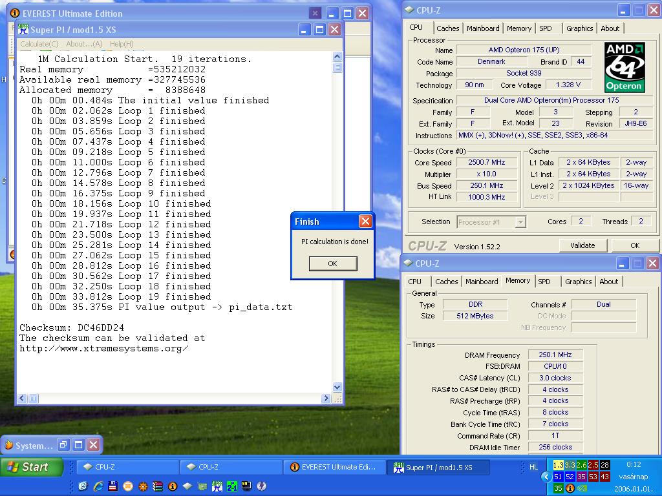Screen dimensions: 662x496
Task: Launch EVEREST from the quick launch info icon
Action: point(173,486)
